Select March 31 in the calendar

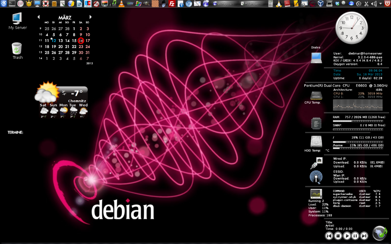pyautogui.click(x=87, y=53)
